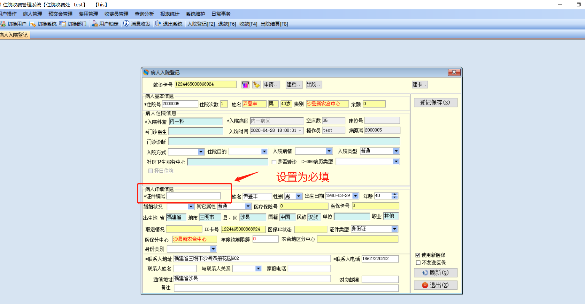Expand the 婚姻状况 dropdown
The height and width of the screenshot is (304, 585).
(x=191, y=207)
